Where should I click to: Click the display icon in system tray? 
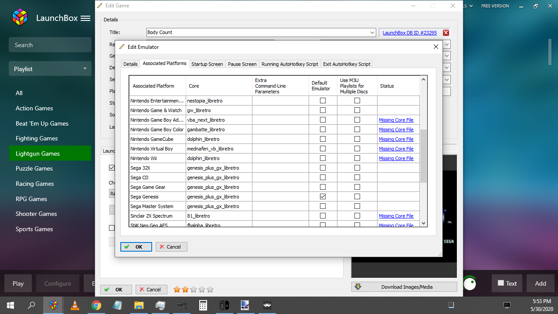tap(507, 305)
